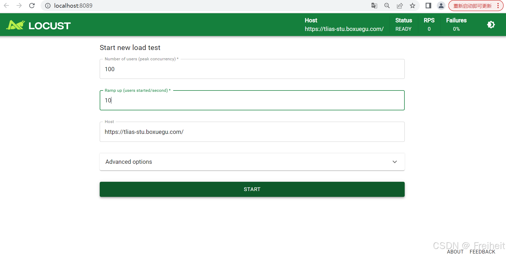Click the Locust logo

click(38, 25)
